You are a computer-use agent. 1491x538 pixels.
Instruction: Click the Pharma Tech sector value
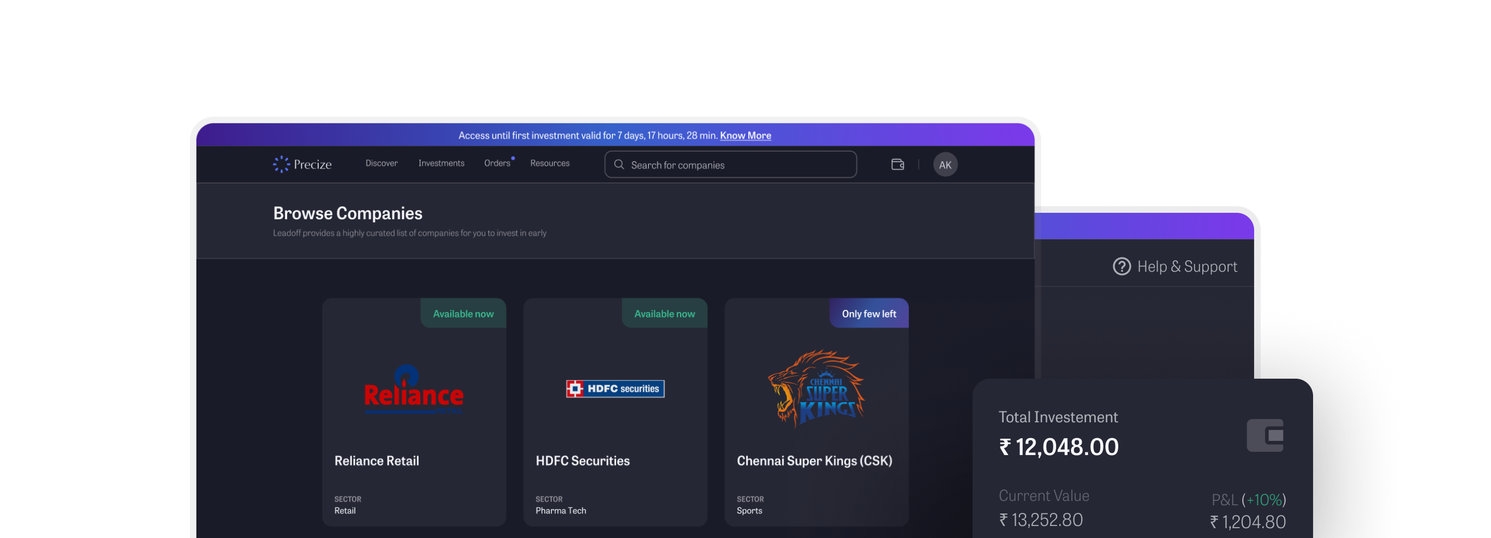(560, 511)
